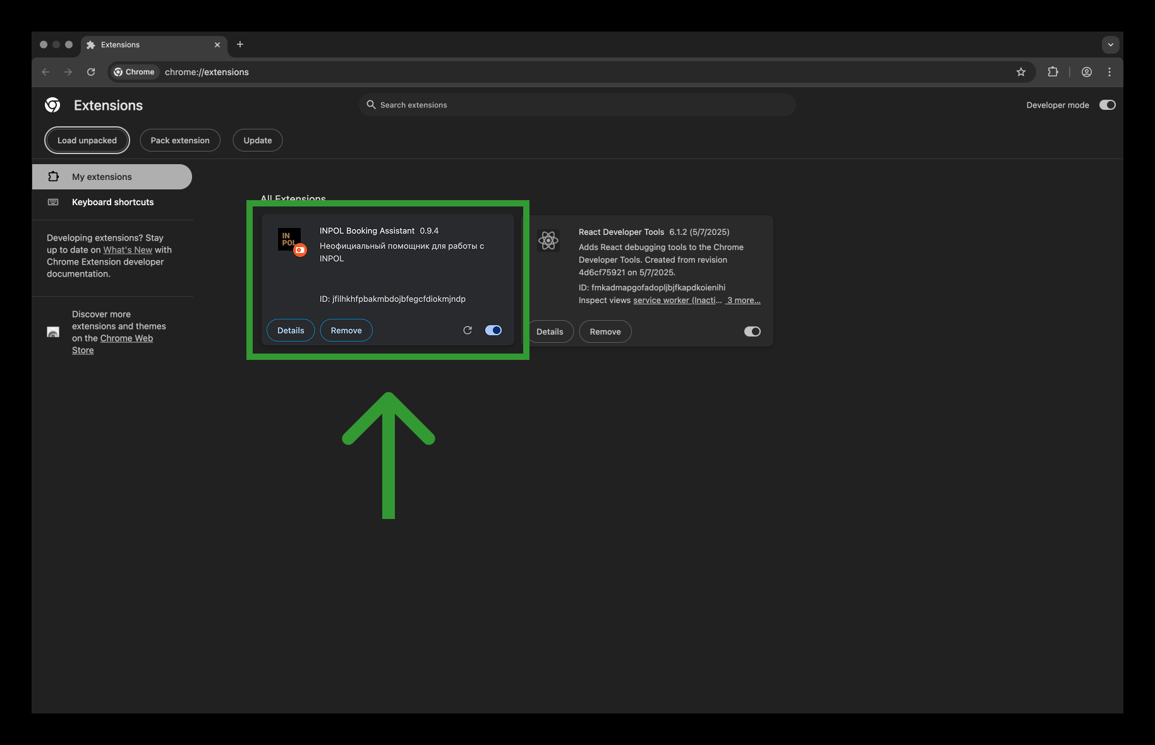The height and width of the screenshot is (745, 1155).
Task: Show the 3 more inspect views link
Action: (743, 301)
